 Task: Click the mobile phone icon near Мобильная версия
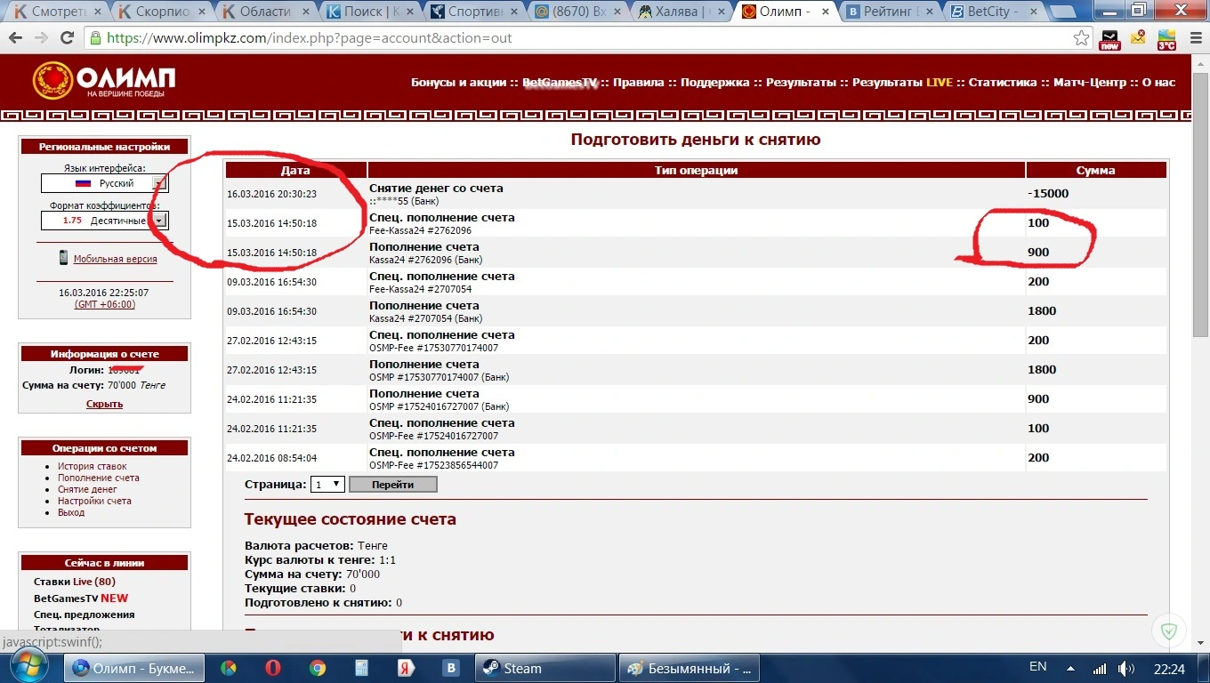click(x=63, y=258)
